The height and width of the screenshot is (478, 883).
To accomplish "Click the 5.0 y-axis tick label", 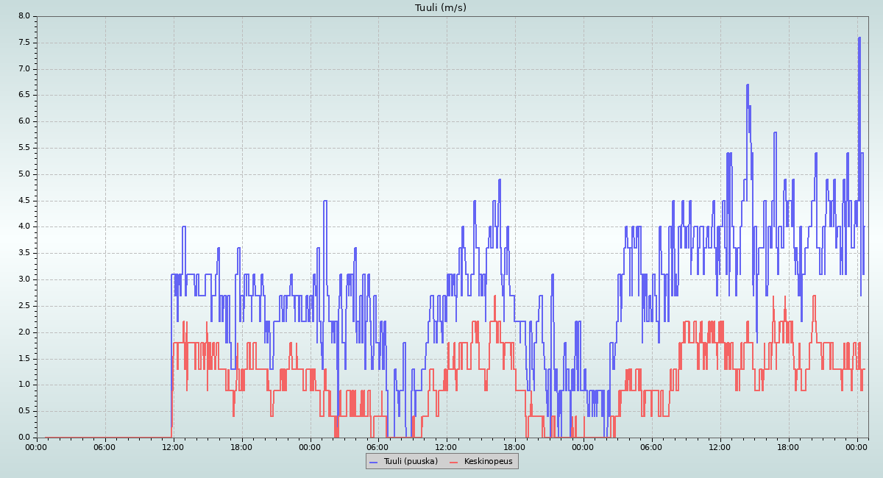I will coord(24,174).
